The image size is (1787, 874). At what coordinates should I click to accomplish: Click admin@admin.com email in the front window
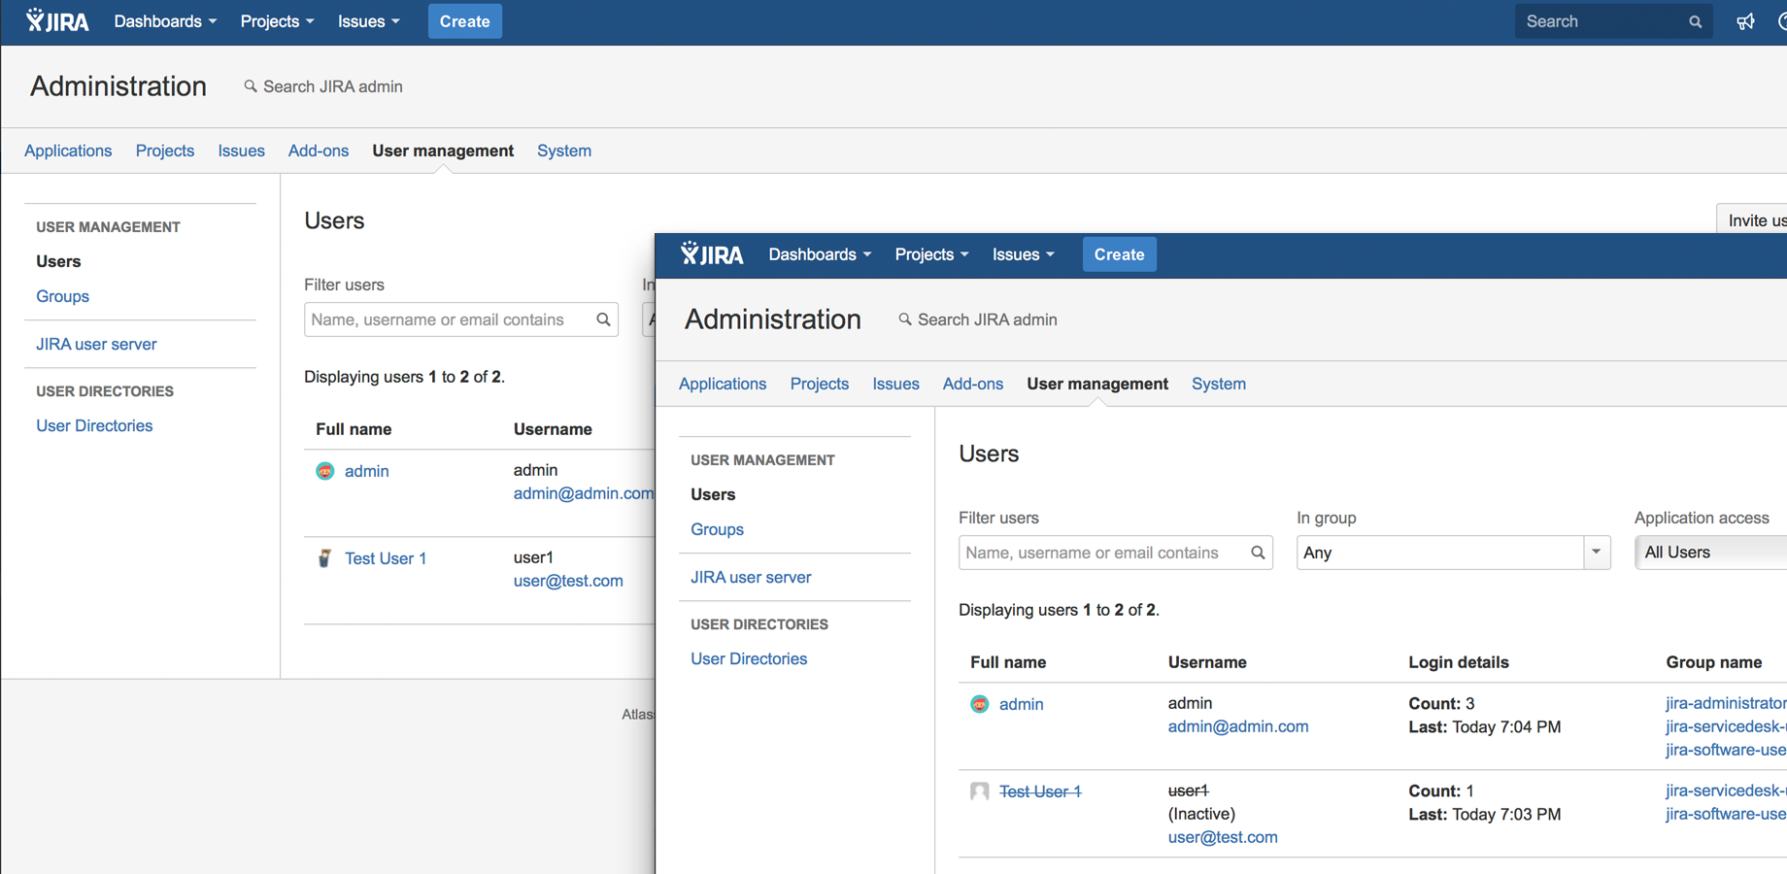coord(1238,726)
